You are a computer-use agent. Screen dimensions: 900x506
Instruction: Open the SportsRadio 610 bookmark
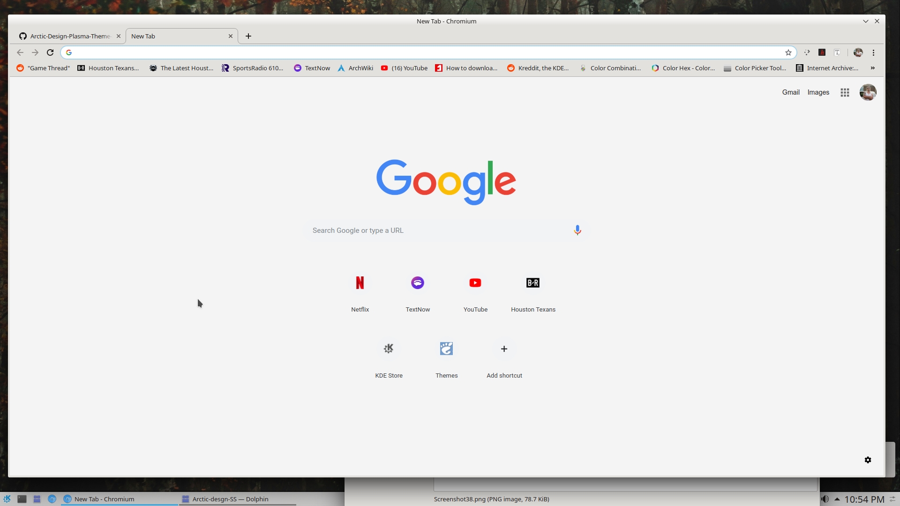[253, 68]
